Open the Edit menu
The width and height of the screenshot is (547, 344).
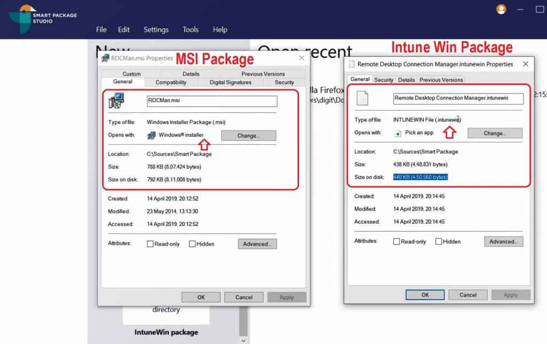123,29
